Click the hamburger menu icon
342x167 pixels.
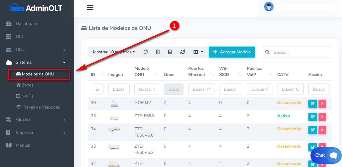(90, 7)
